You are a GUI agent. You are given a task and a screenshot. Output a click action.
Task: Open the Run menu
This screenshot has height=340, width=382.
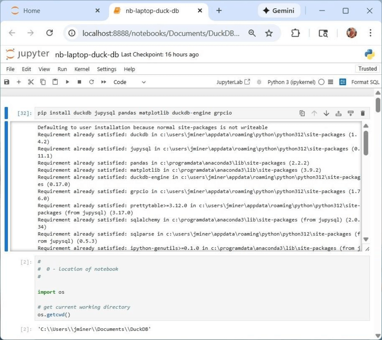pos(62,69)
